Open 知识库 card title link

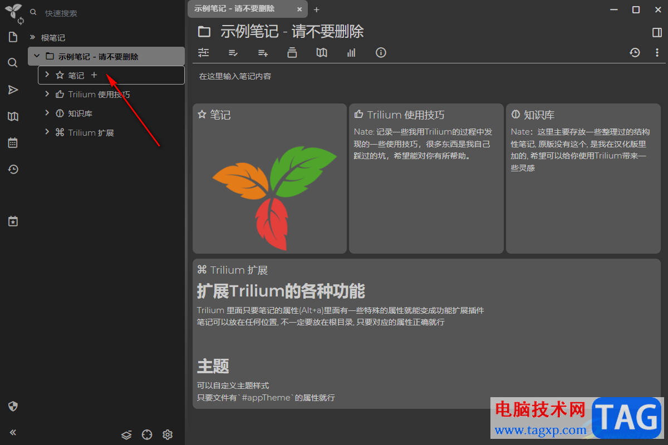pos(539,115)
